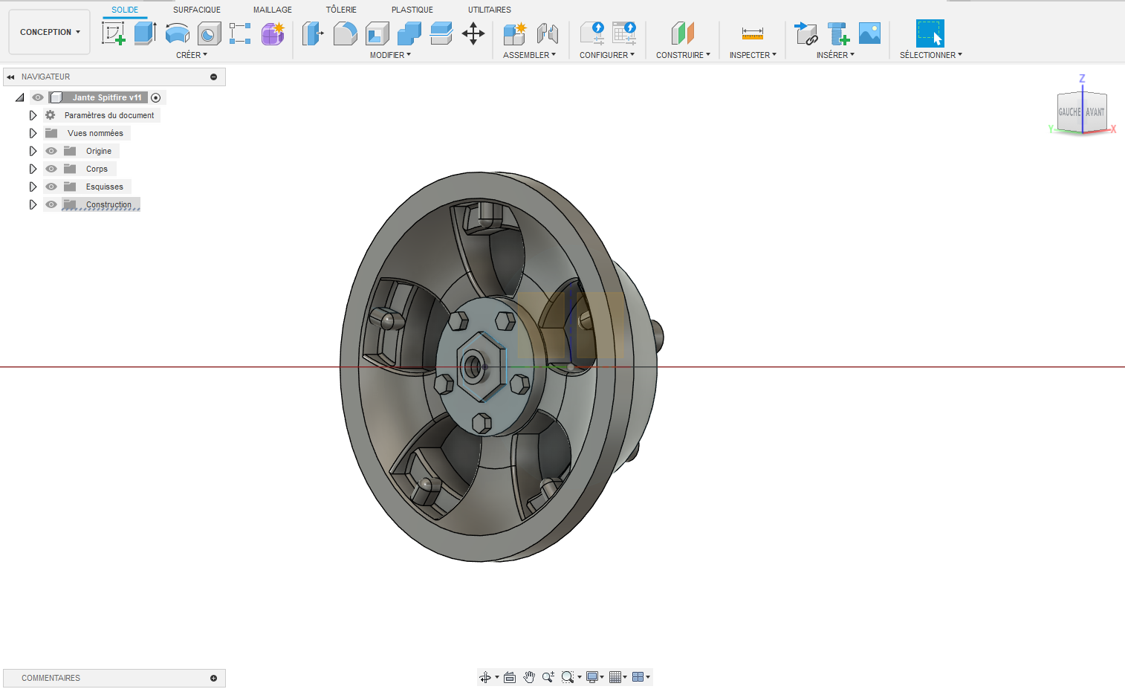Click the Configure Model icon
The image size is (1125, 689).
(x=592, y=33)
